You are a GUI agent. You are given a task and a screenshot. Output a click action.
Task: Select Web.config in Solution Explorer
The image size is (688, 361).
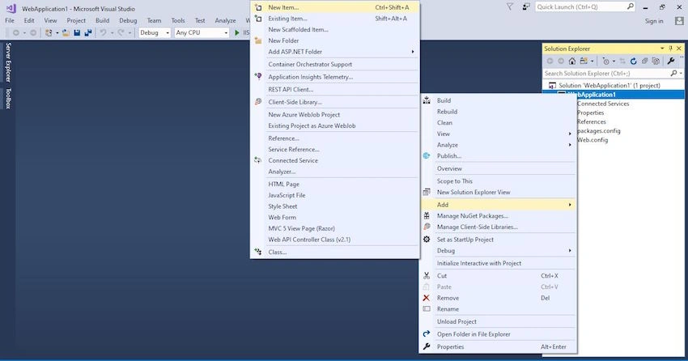click(x=592, y=140)
